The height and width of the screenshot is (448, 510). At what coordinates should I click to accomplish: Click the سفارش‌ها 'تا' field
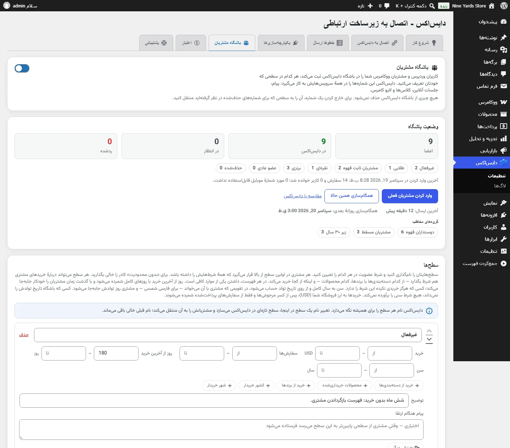(202, 353)
